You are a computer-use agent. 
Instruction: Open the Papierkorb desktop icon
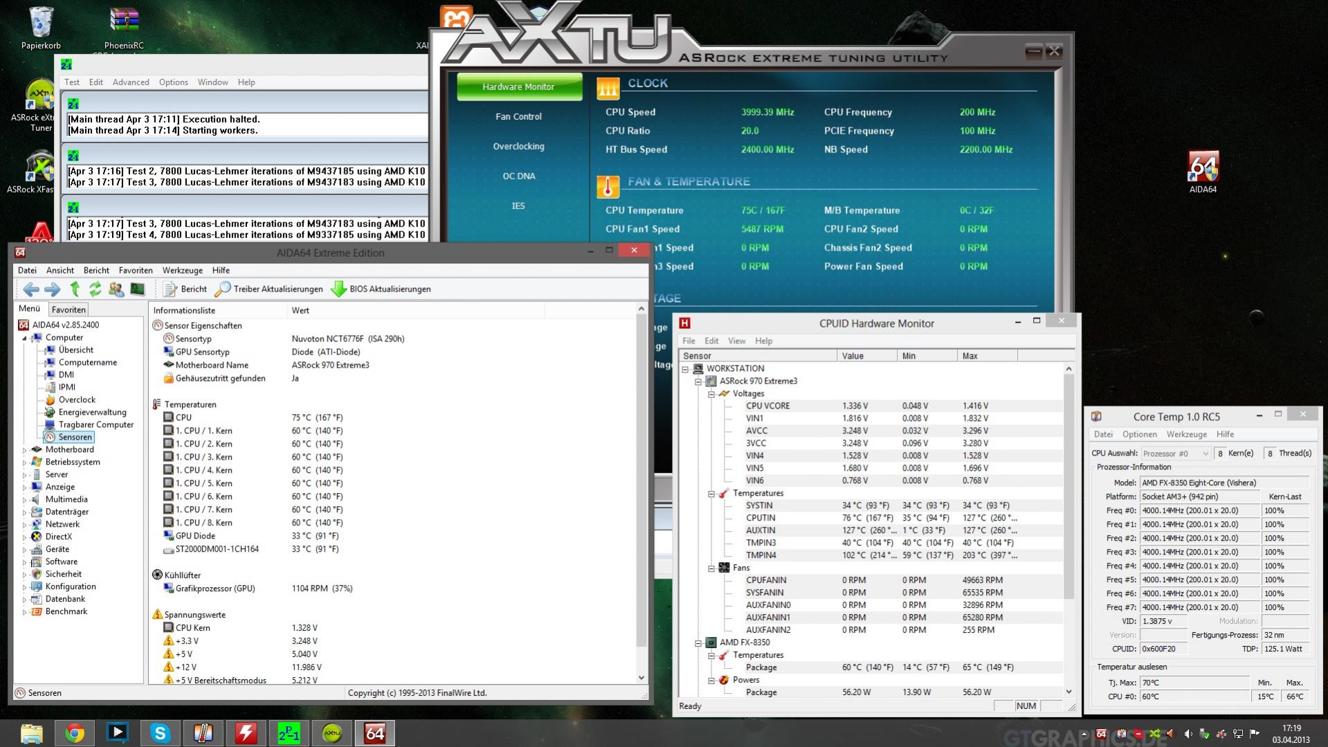[x=41, y=28]
